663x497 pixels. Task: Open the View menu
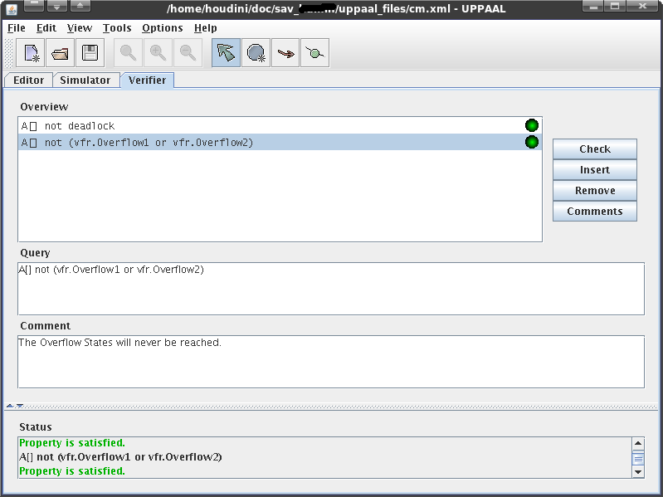point(80,28)
